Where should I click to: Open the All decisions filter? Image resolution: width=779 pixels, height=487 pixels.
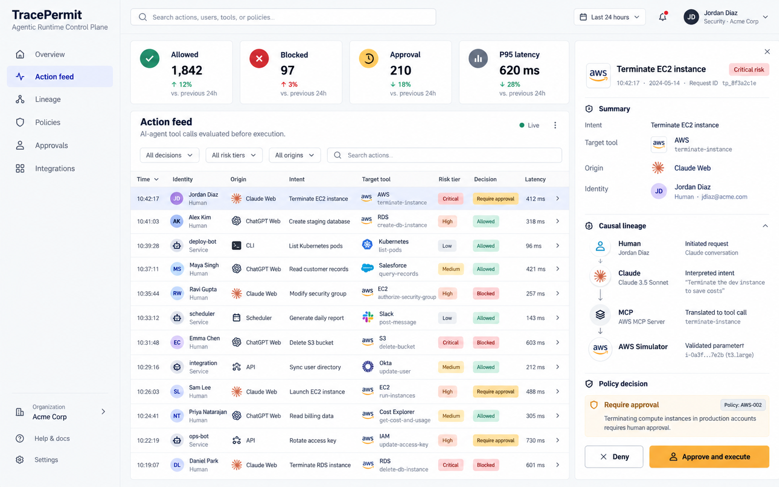(169, 155)
